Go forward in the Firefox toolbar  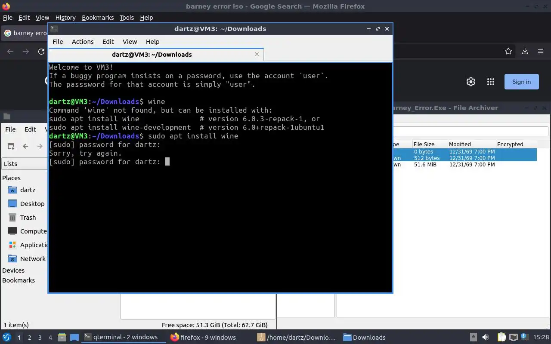[x=26, y=51]
